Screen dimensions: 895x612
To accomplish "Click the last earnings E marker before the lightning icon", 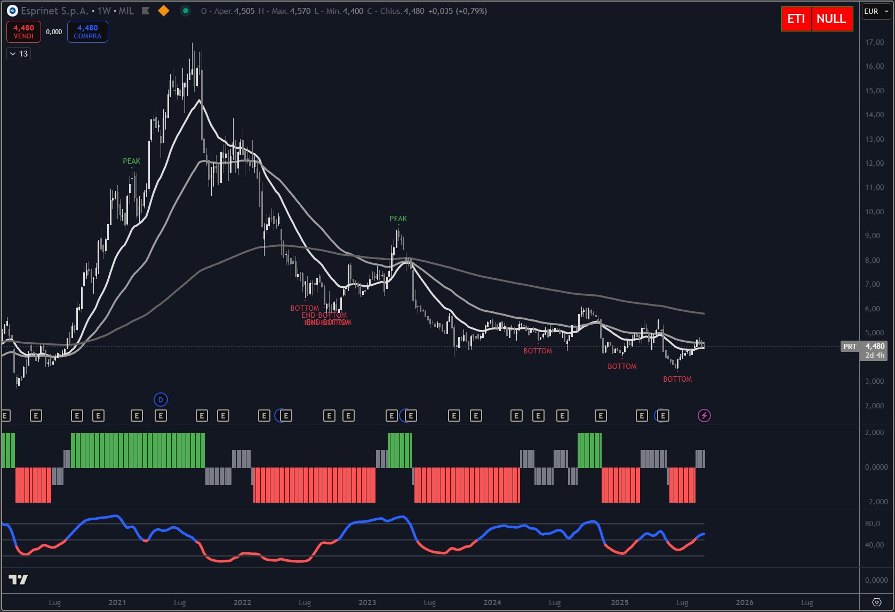I will tap(663, 416).
